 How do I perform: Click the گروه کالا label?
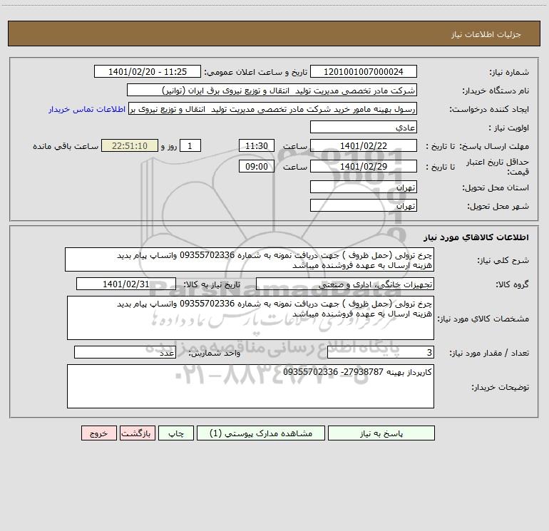(x=512, y=284)
